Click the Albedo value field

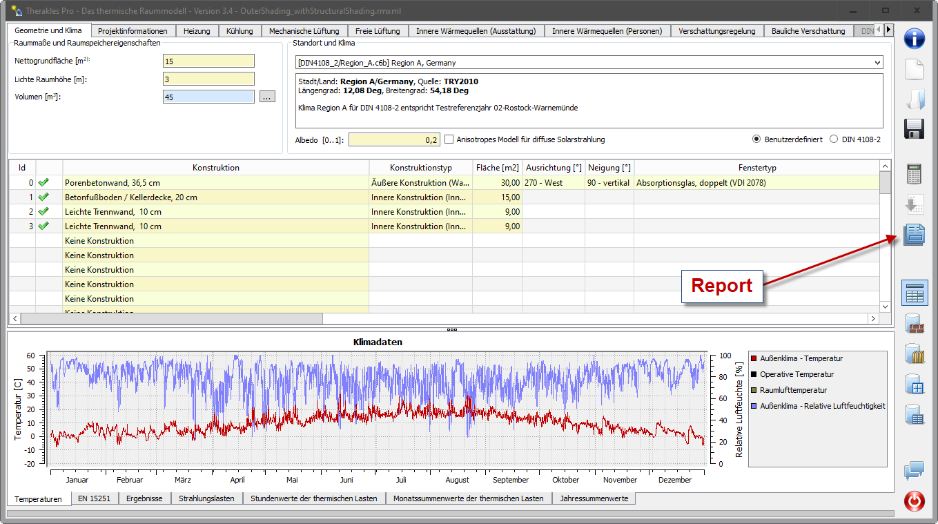(x=394, y=139)
